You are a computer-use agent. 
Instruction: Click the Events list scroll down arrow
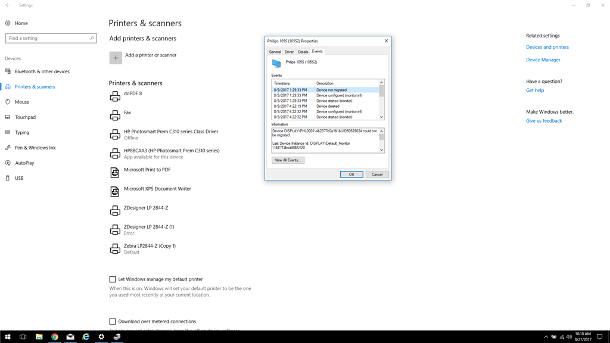tap(381, 117)
